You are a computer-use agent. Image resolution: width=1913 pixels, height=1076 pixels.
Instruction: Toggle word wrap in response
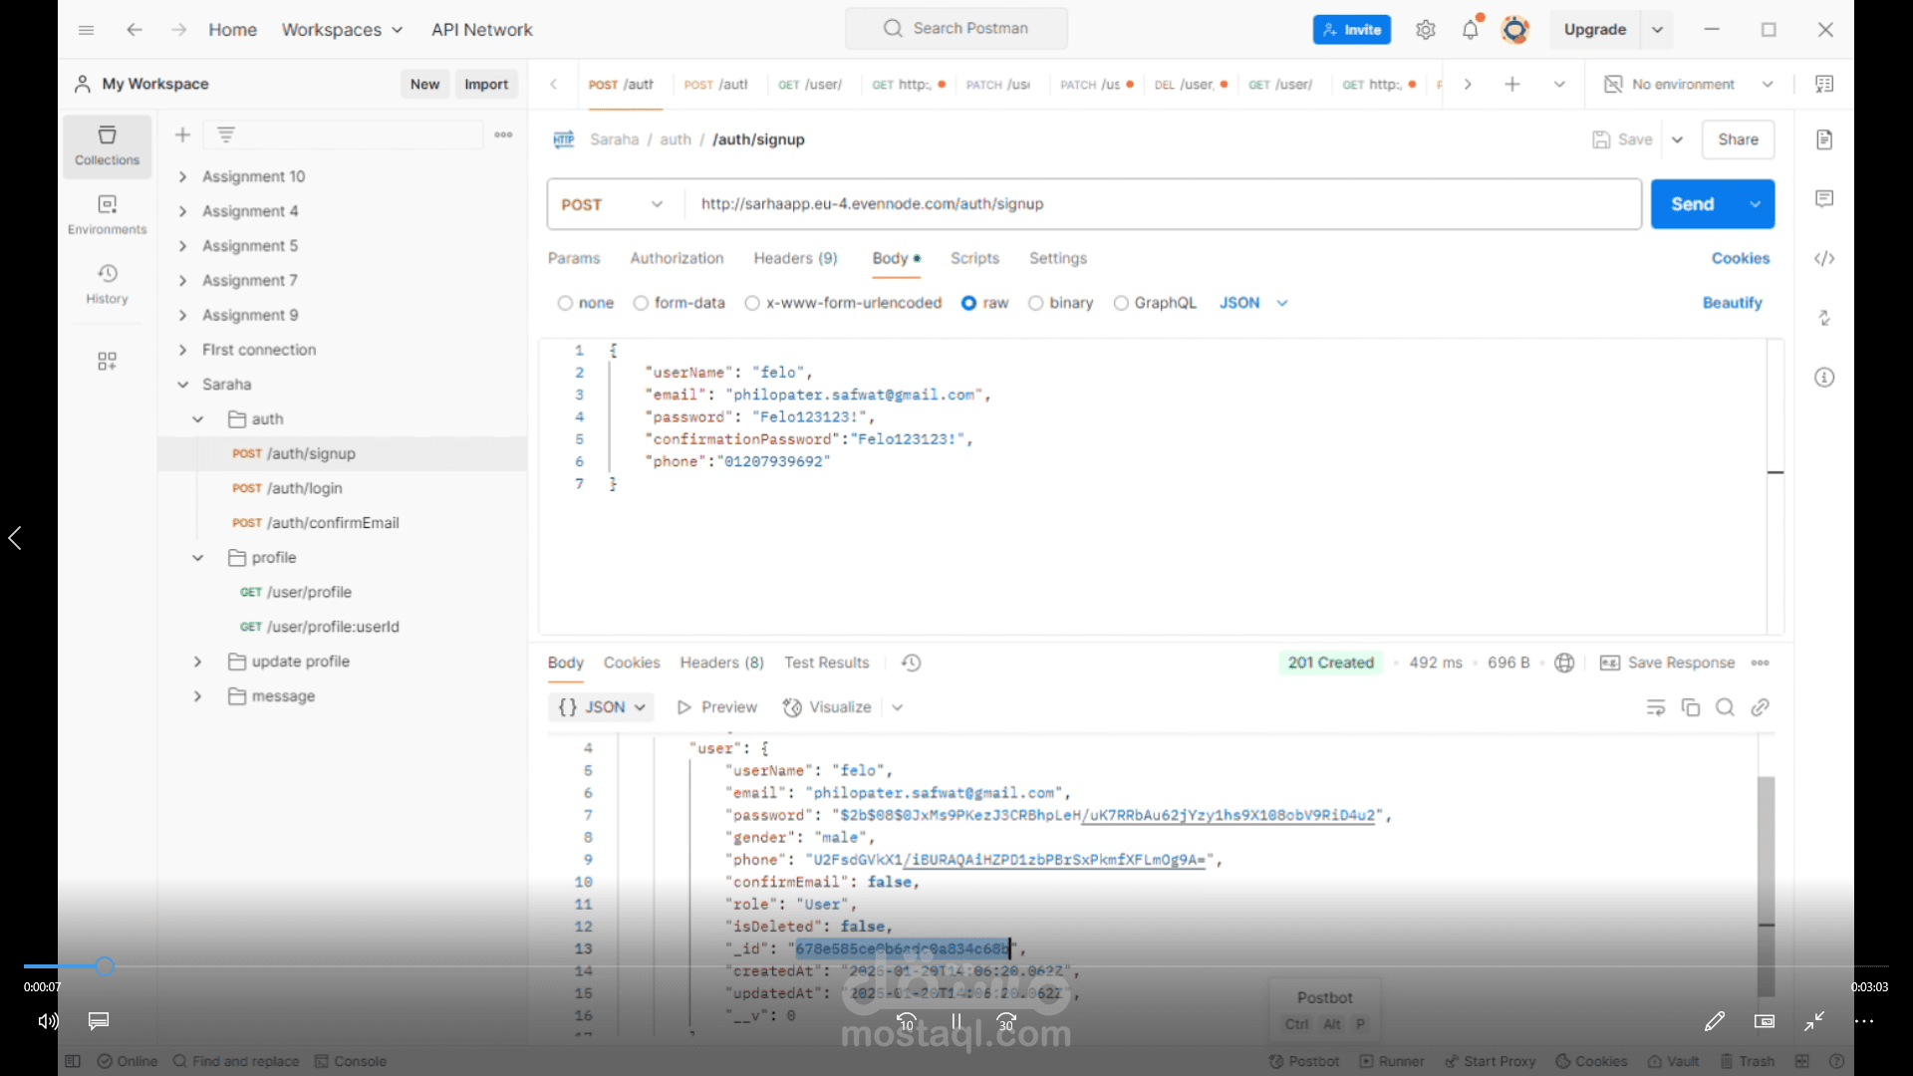click(x=1656, y=707)
